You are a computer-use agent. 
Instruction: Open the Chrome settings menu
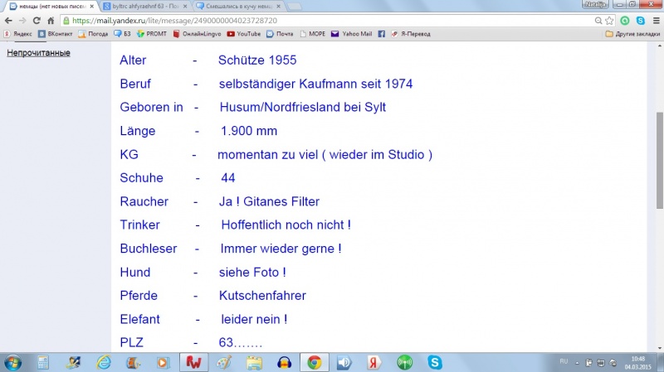coord(655,20)
